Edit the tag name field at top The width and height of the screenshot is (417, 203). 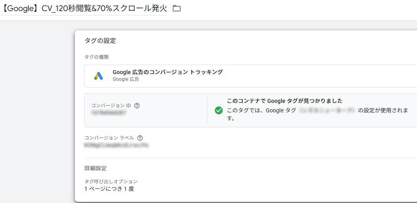(x=84, y=9)
